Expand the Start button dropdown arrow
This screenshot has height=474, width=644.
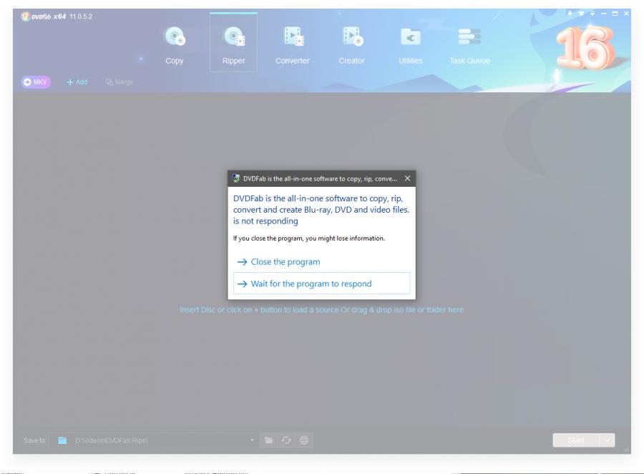tap(607, 440)
